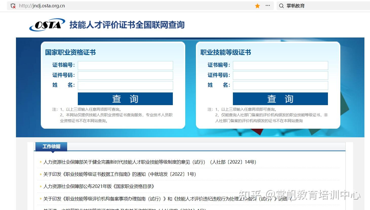Screen dimensions: 370x210
Task: Select the 工作依据 tab
Action: tap(51, 146)
